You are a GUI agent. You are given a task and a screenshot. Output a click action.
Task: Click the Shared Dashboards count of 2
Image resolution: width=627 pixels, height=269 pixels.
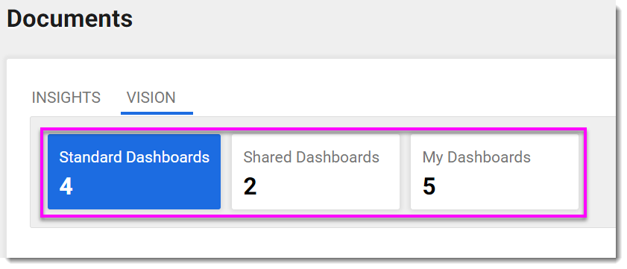pyautogui.click(x=250, y=187)
